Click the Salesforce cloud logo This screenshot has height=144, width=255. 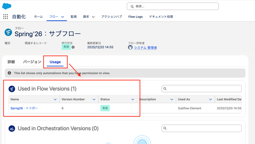pyautogui.click(x=7, y=6)
